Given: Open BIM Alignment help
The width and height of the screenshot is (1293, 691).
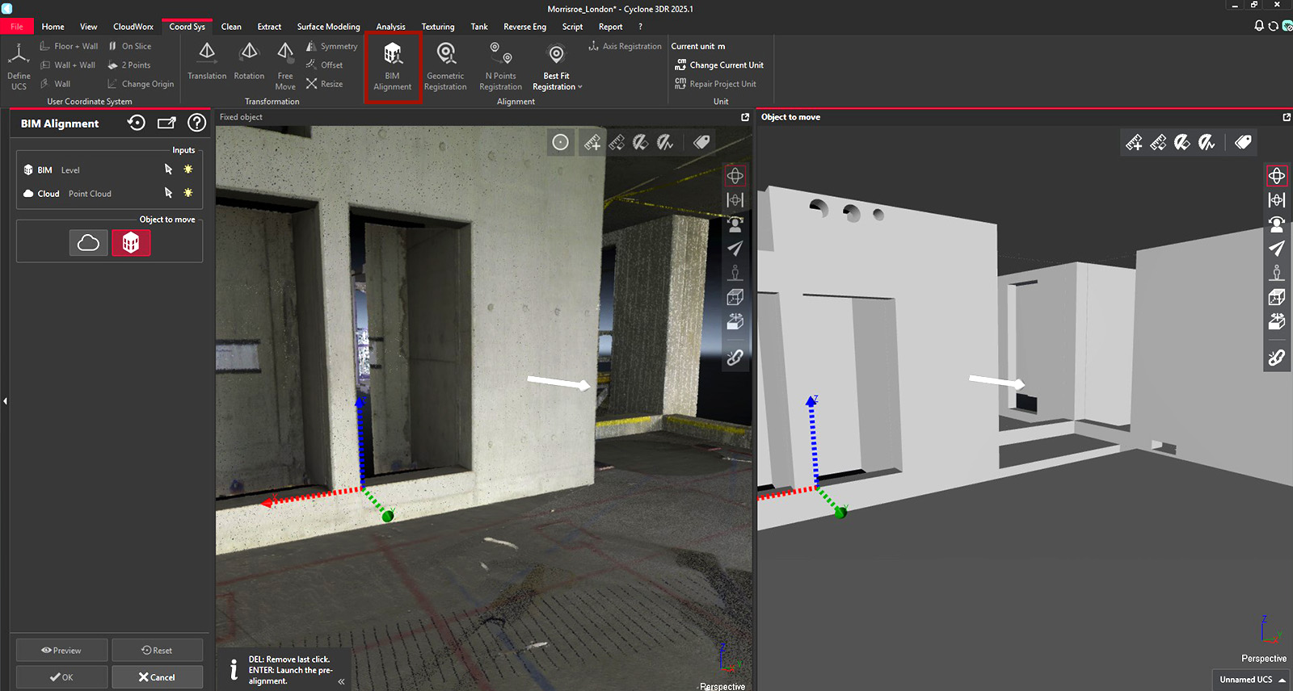Looking at the screenshot, I should click(x=196, y=123).
